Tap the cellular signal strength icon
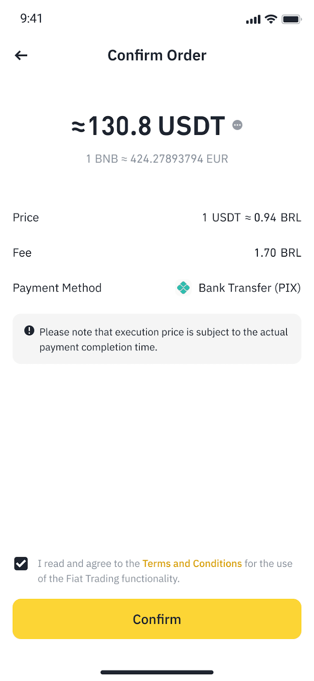This screenshot has width=314, height=681. pos(253,20)
